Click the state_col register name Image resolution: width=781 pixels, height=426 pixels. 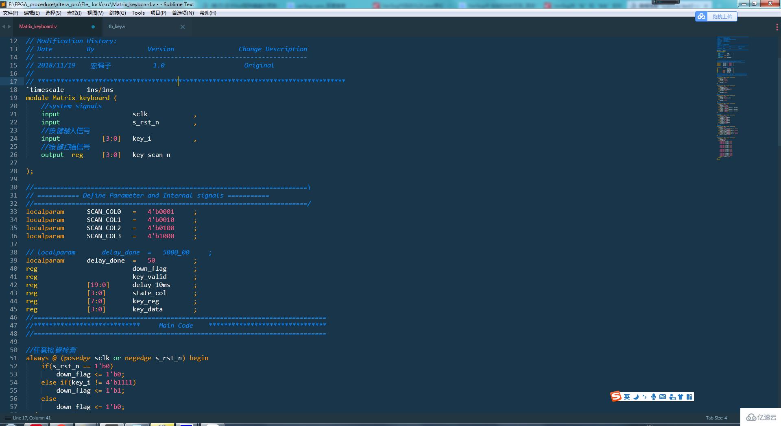coord(149,293)
